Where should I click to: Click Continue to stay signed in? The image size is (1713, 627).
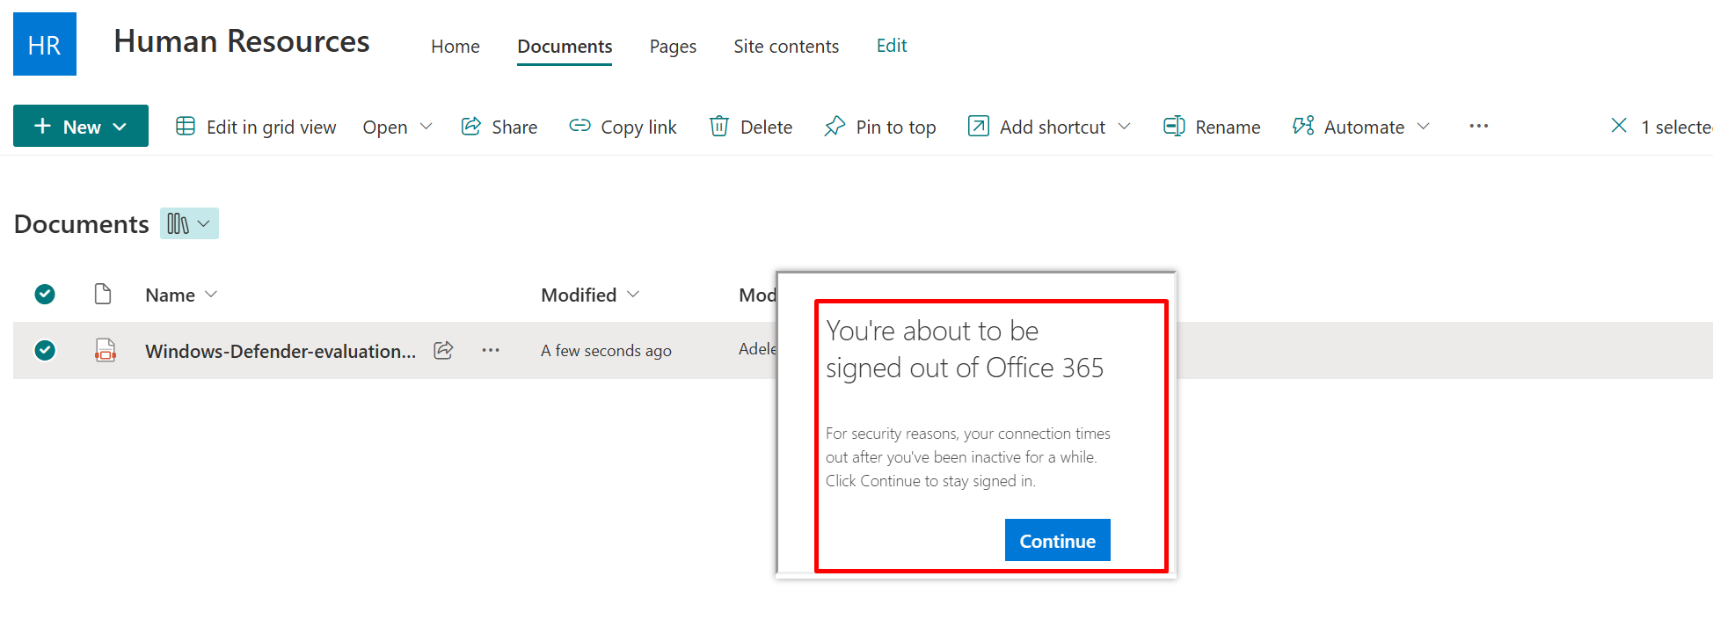coord(1058,540)
